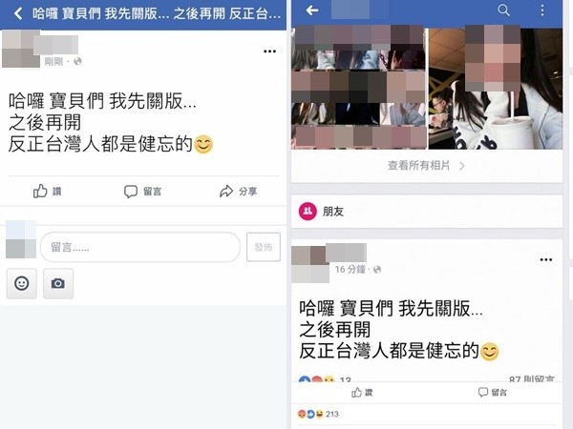This screenshot has height=429, width=573.
Task: View the 213 reactions summary
Action: (x=318, y=414)
